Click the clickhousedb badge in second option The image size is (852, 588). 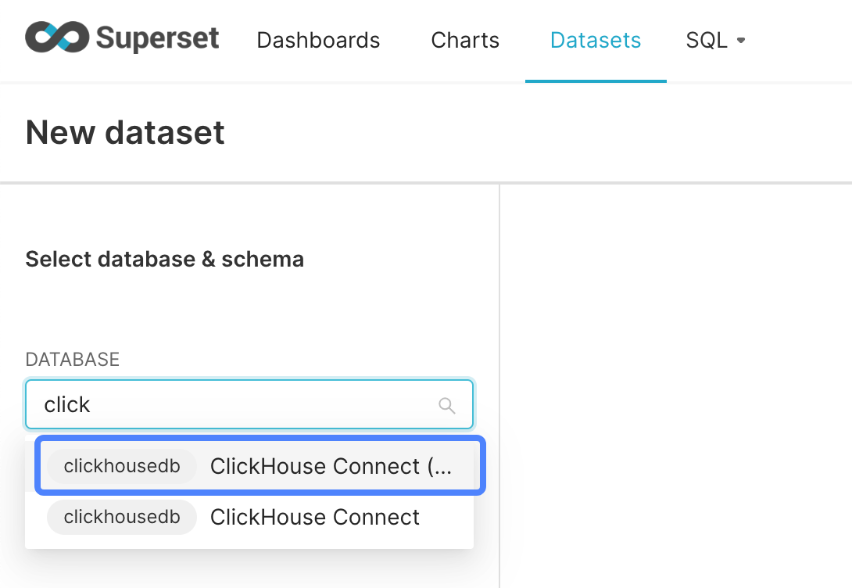click(122, 517)
